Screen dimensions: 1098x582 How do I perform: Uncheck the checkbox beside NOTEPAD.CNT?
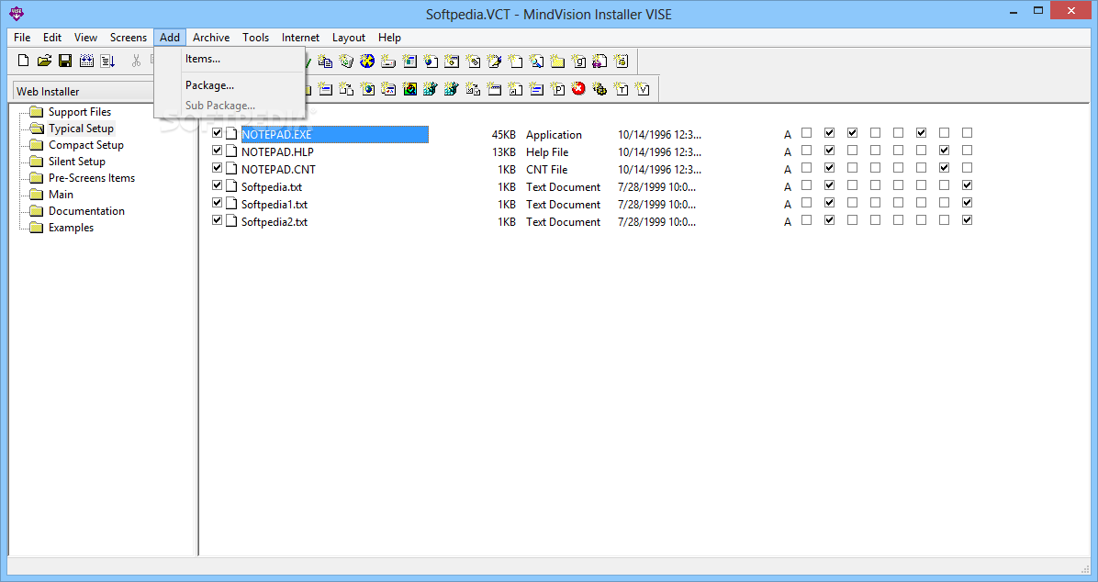coord(217,168)
